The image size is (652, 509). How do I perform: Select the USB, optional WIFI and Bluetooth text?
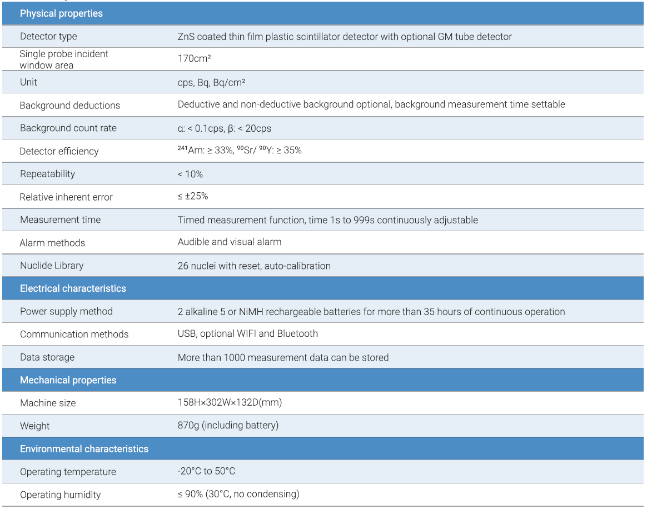[x=247, y=334]
